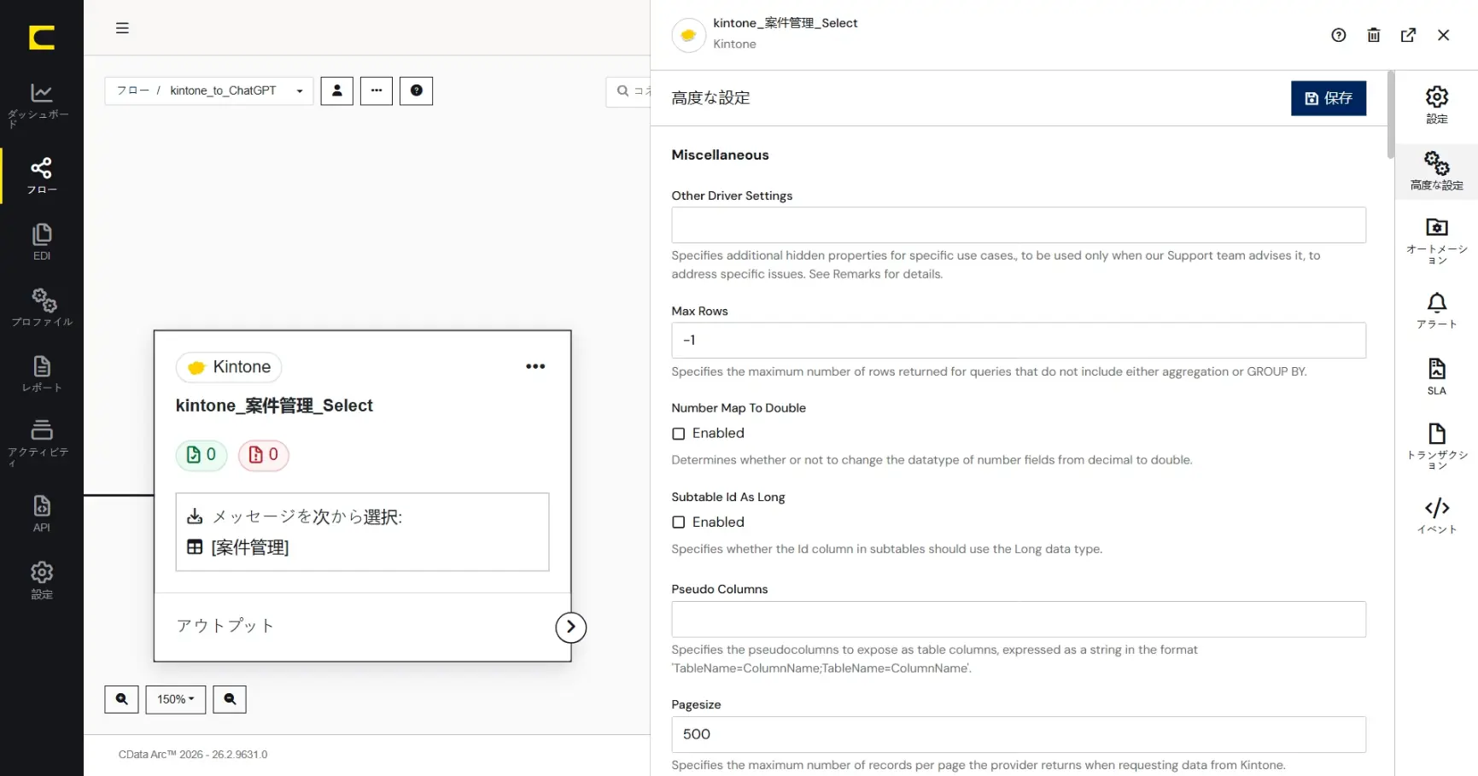The image size is (1478, 776).
Task: Open the kintone_to_ChatGPT flow dropdown
Action: coord(236,90)
